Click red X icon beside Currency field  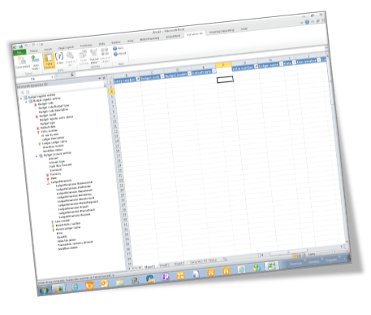pyautogui.click(x=48, y=175)
